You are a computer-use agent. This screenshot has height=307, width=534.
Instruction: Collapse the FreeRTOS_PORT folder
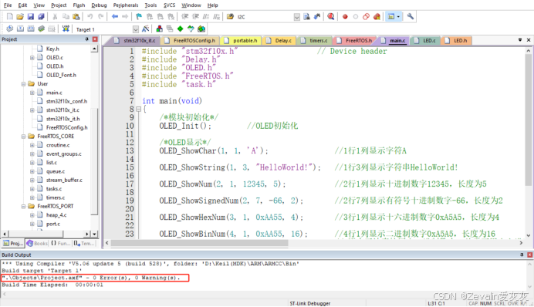23,206
